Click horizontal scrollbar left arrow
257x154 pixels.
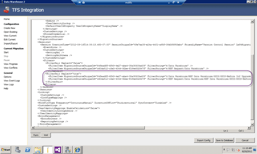point(33,128)
